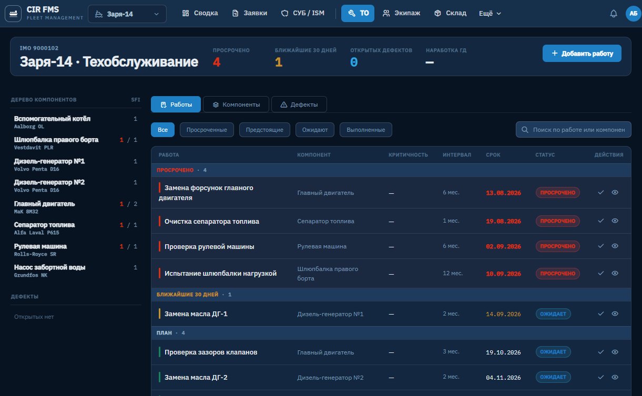Click the Интервал column header

click(x=457, y=155)
